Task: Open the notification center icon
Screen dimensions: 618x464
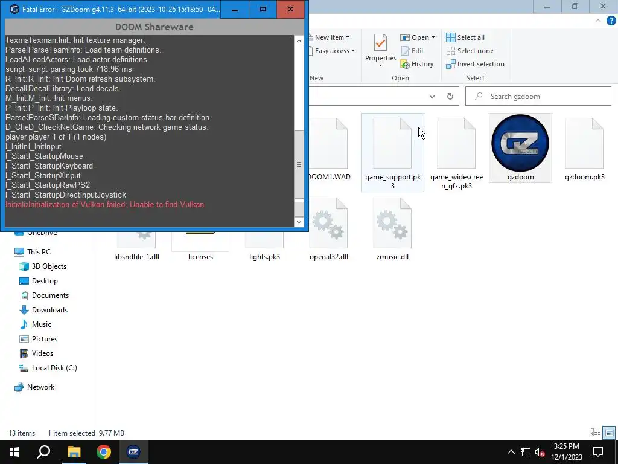Action: point(598,452)
